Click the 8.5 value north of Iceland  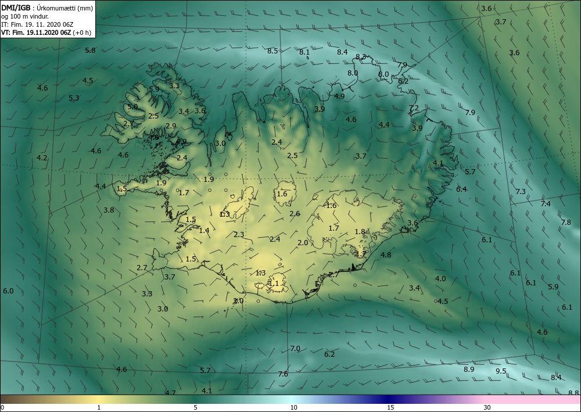click(x=272, y=51)
